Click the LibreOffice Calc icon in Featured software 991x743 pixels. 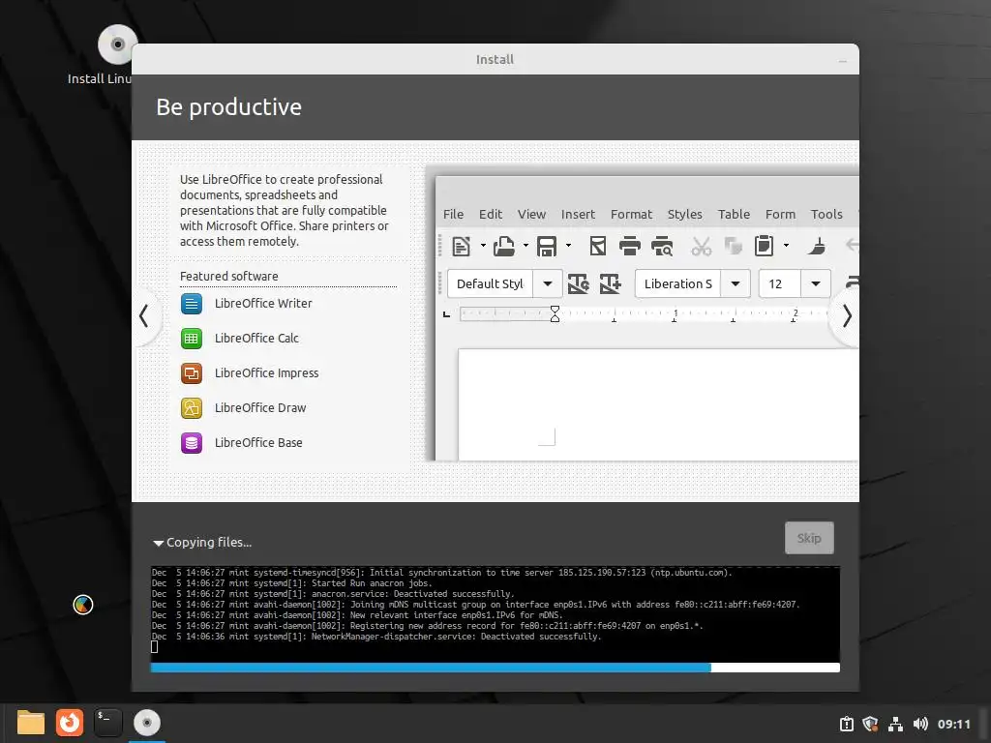[x=192, y=339]
